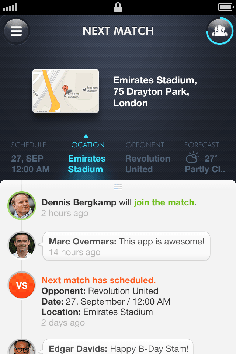
Task: Tap the lock icon in status bar
Action: tap(118, 7)
